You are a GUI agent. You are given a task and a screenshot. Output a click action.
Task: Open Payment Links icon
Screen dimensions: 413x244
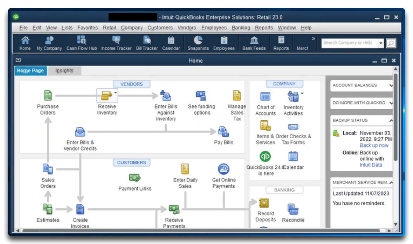pyautogui.click(x=135, y=178)
